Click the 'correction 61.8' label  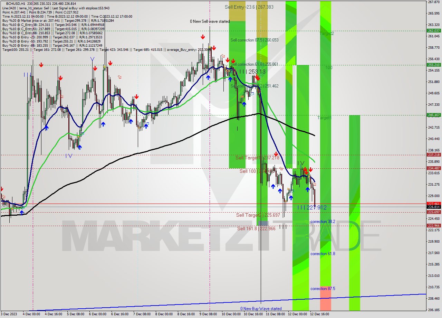pyautogui.click(x=323, y=254)
